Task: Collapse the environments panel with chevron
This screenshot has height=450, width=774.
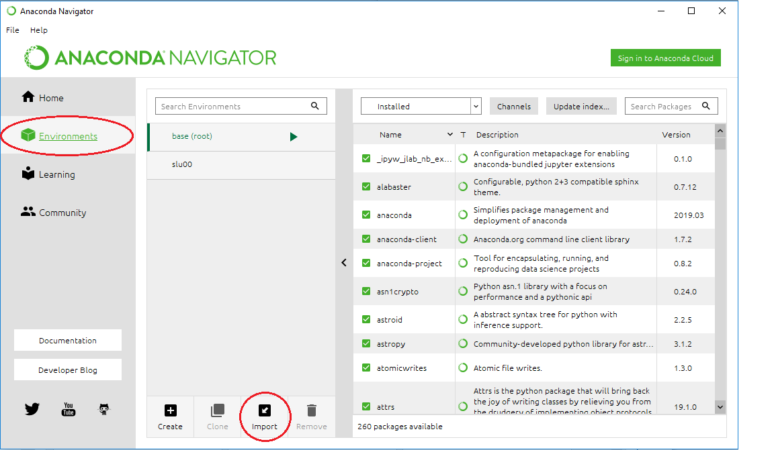Action: 344,263
